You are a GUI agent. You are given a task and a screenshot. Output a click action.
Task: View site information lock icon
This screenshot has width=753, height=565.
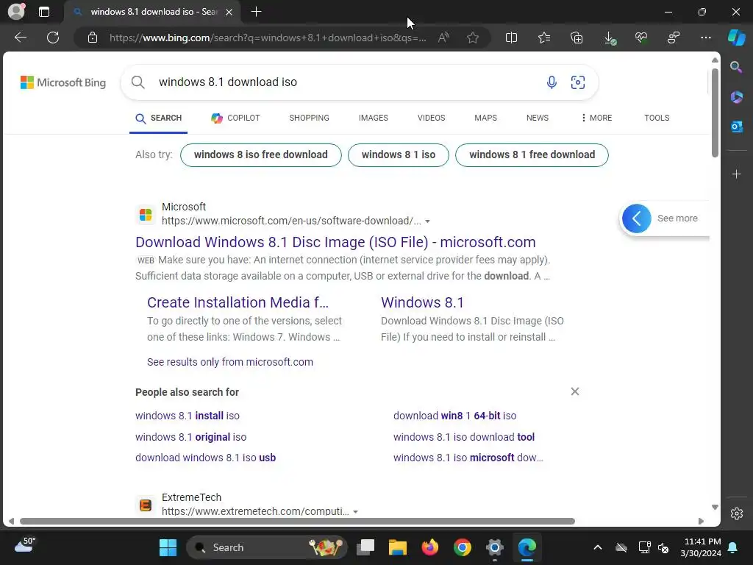(x=93, y=38)
